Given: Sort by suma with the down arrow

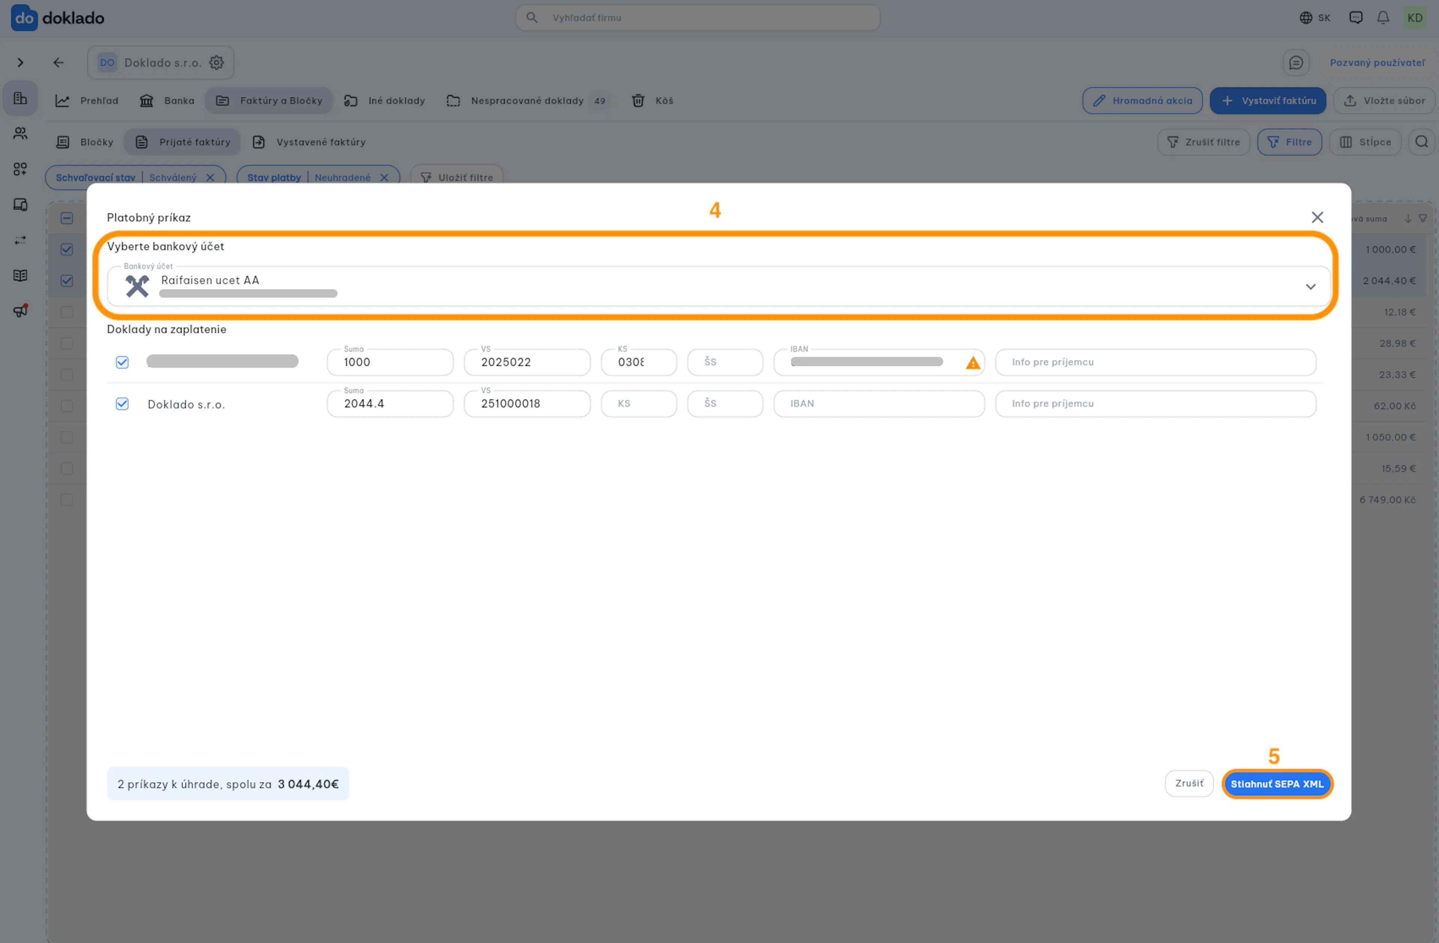Looking at the screenshot, I should click(1408, 218).
